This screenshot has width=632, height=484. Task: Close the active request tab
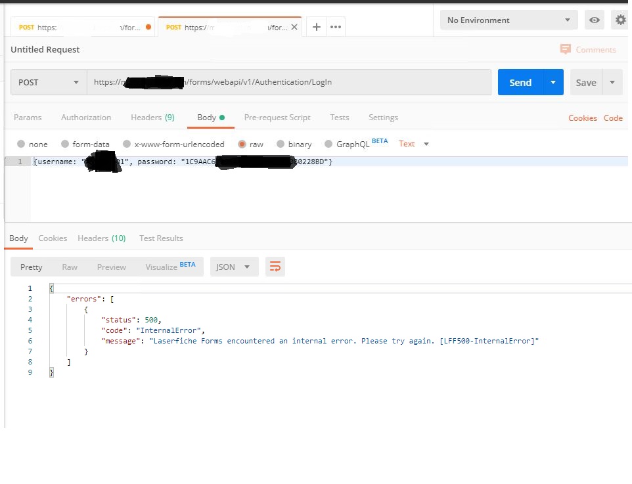[294, 27]
